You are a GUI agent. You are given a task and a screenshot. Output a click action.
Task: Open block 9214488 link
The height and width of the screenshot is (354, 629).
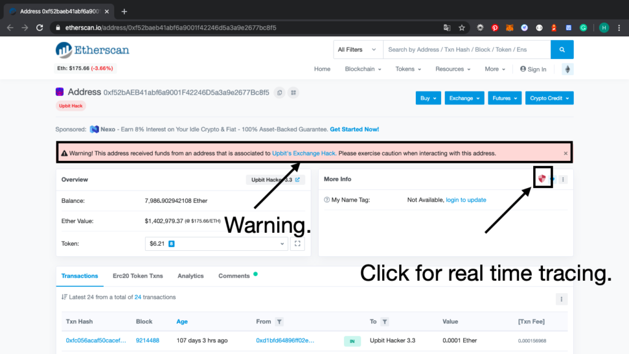coord(147,340)
